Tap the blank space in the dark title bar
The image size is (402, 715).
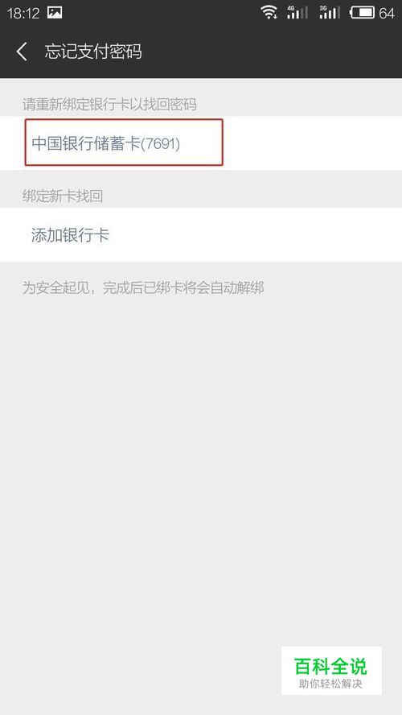coord(273,52)
